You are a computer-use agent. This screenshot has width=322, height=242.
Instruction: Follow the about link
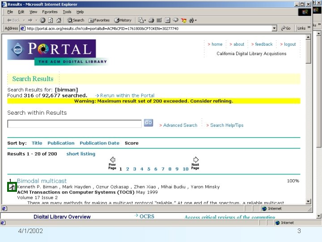[x=239, y=44]
